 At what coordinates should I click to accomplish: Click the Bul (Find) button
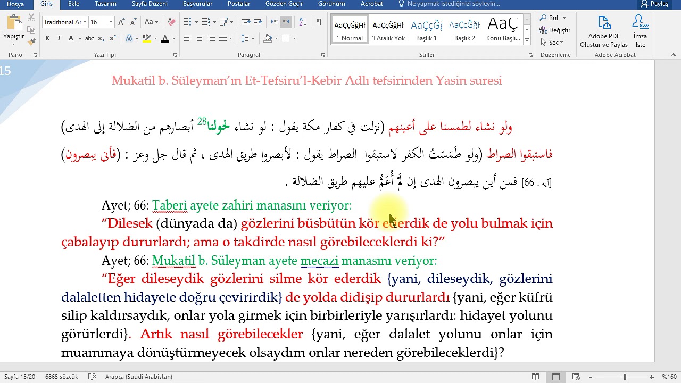(550, 18)
